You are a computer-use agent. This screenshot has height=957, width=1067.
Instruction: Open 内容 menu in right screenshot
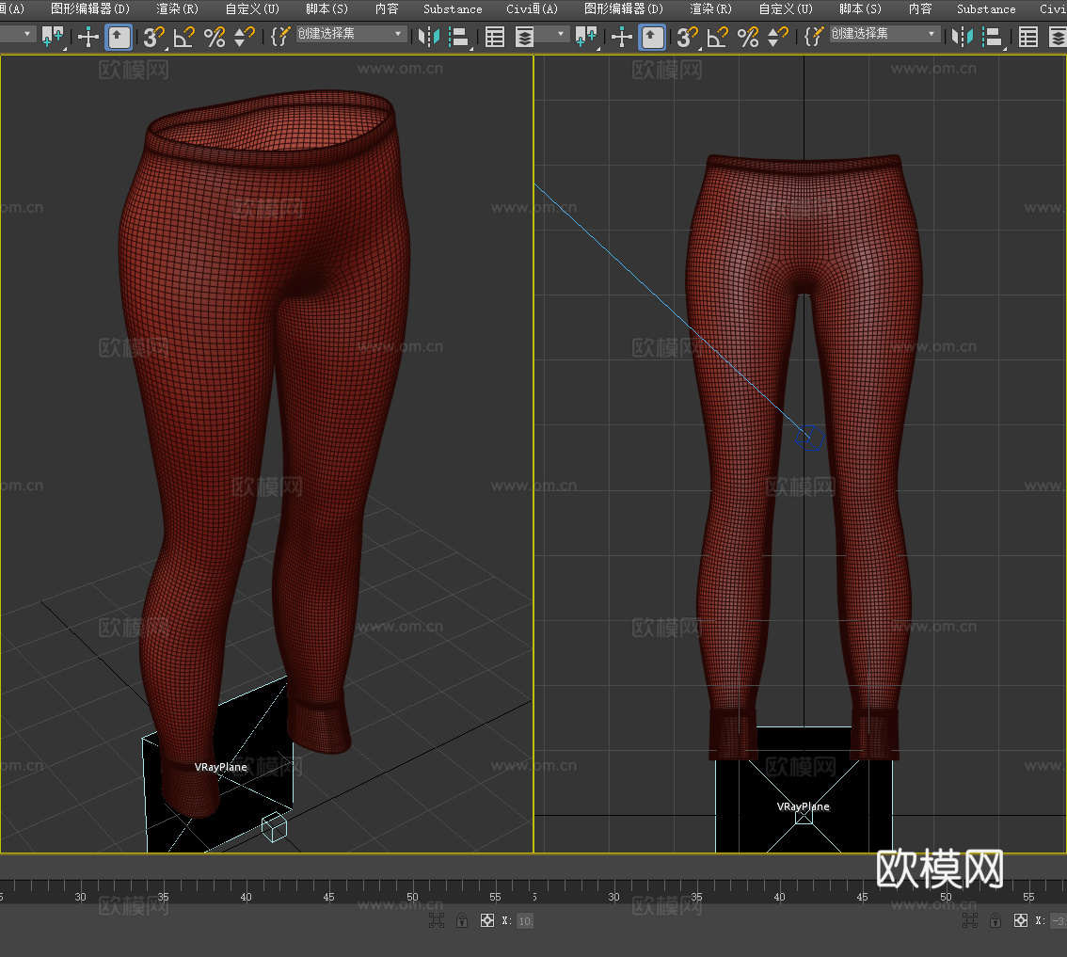pos(920,8)
